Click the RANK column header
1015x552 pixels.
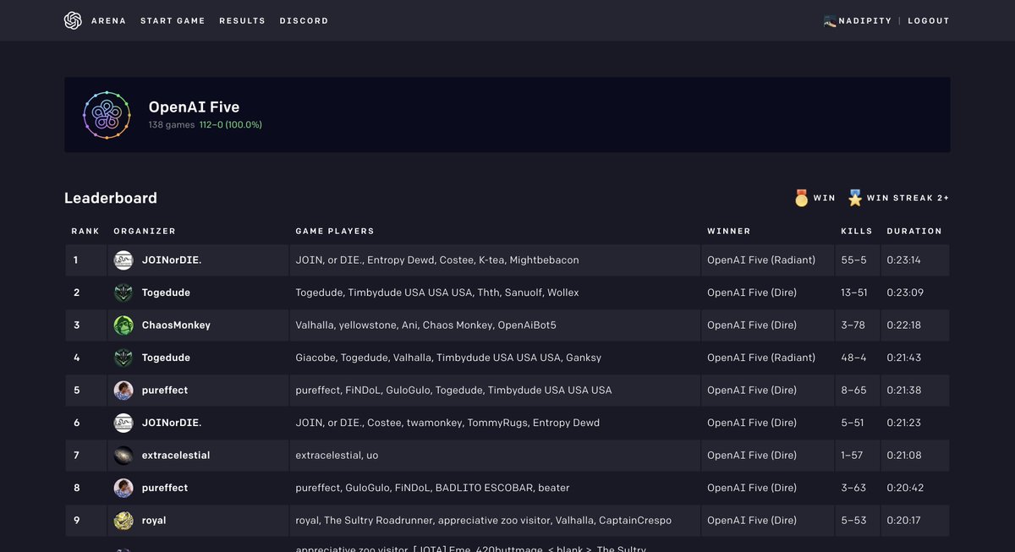[x=85, y=231]
